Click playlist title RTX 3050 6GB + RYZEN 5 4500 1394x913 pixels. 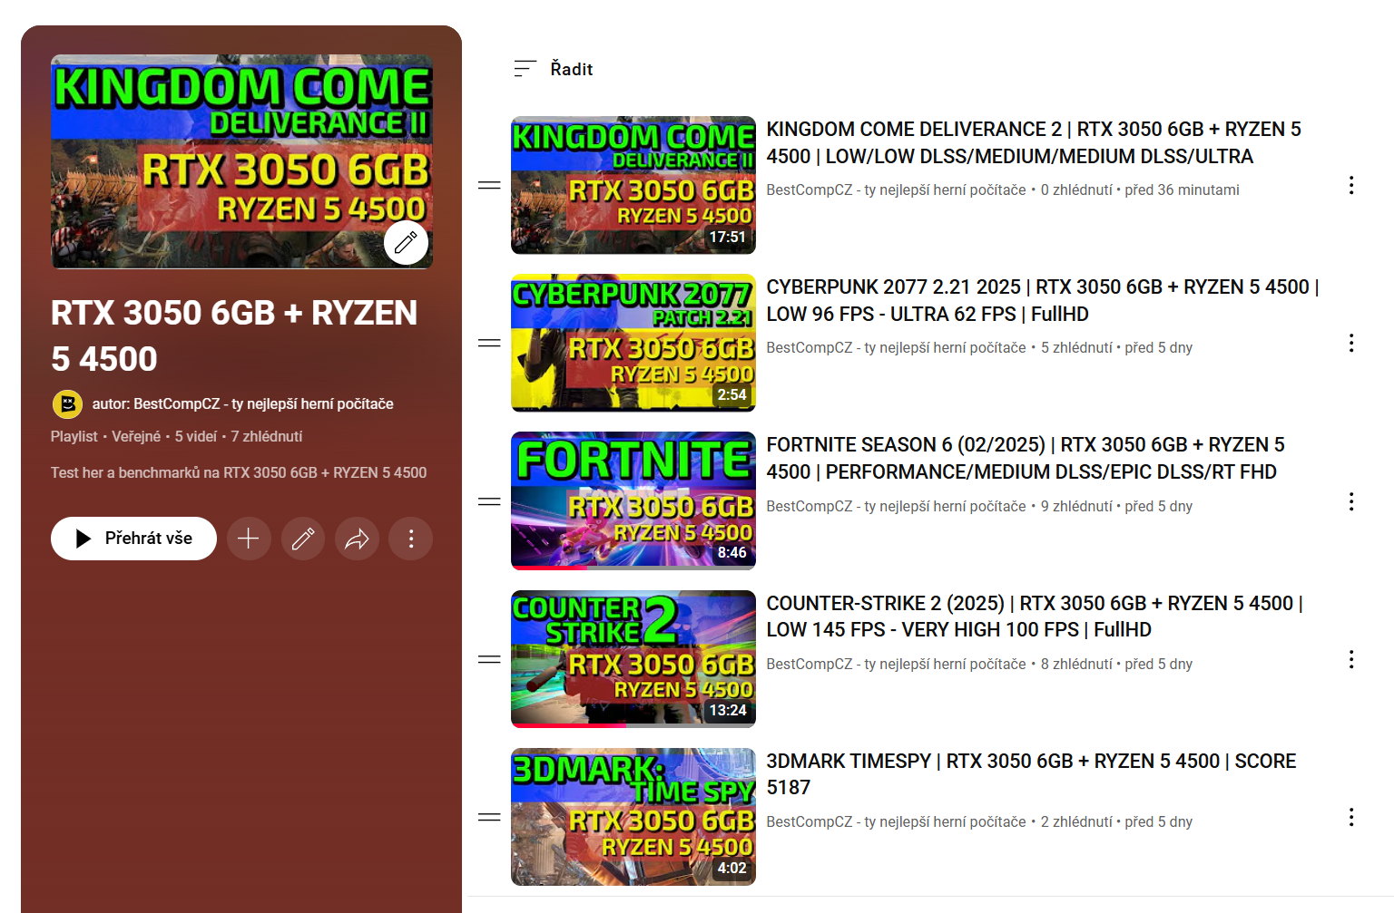pyautogui.click(x=234, y=335)
